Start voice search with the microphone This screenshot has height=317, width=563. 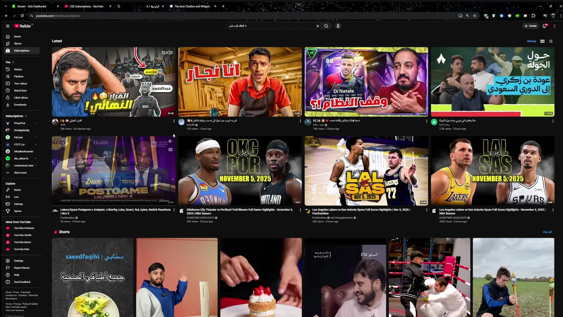pyautogui.click(x=338, y=26)
